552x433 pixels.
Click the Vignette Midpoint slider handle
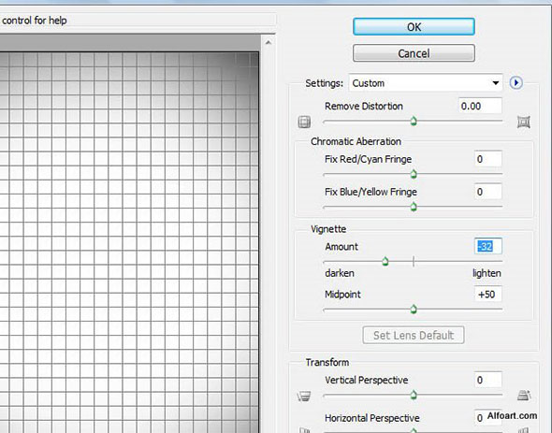pyautogui.click(x=414, y=309)
